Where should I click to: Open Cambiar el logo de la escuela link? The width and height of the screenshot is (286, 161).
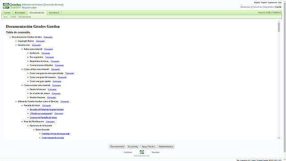tap(55, 133)
